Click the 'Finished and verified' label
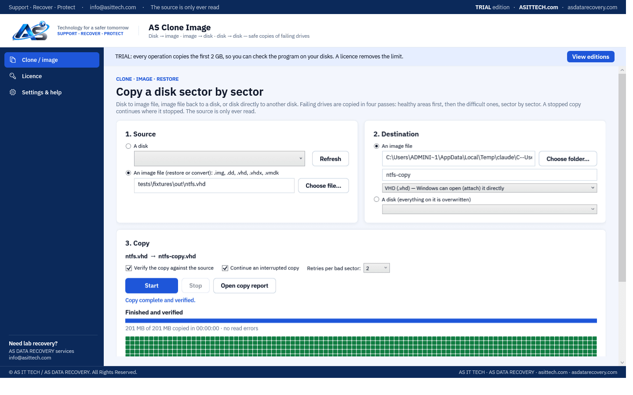This screenshot has width=633, height=395. tap(154, 312)
